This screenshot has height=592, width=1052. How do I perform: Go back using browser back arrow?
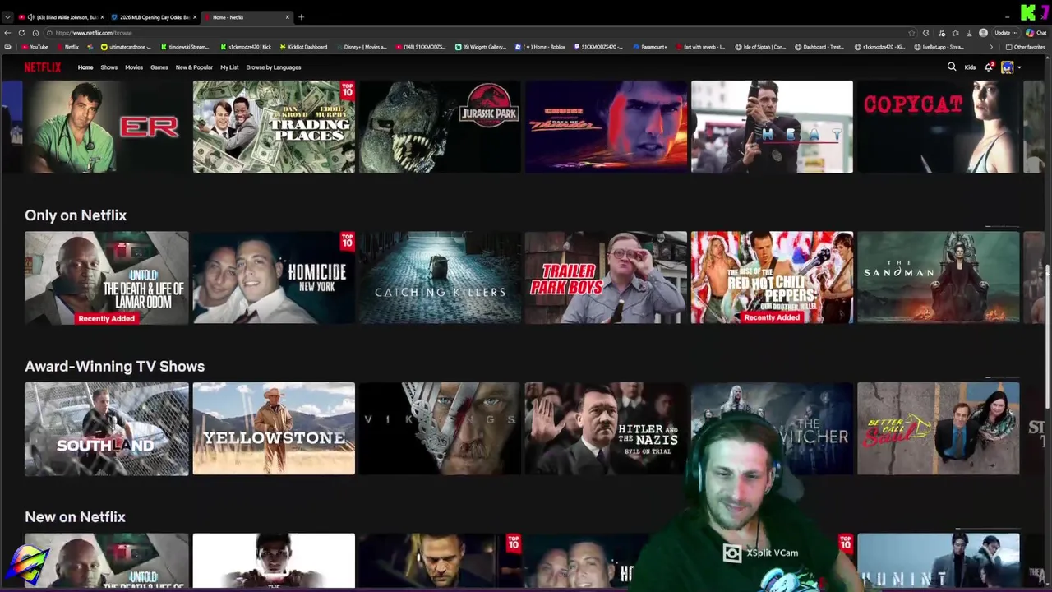[7, 33]
